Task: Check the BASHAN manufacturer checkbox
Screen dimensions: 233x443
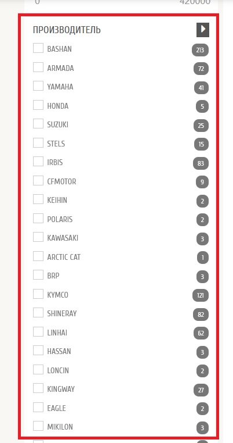Action: coord(38,48)
